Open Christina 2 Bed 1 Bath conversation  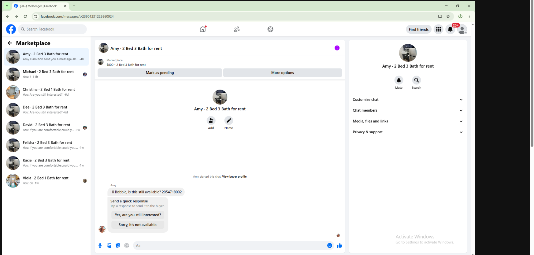click(x=46, y=92)
